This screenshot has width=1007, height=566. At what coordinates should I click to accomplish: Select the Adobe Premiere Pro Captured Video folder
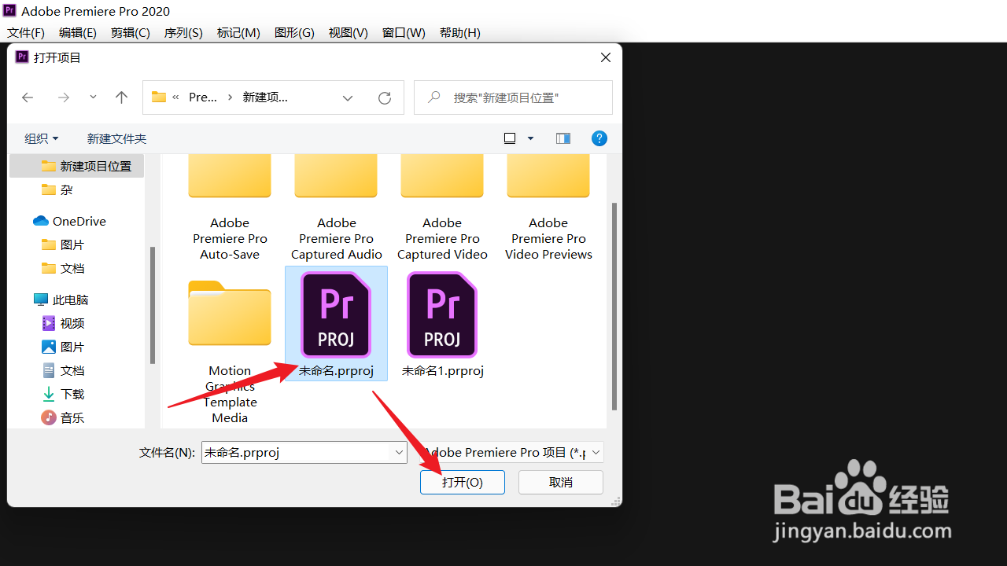(x=442, y=208)
